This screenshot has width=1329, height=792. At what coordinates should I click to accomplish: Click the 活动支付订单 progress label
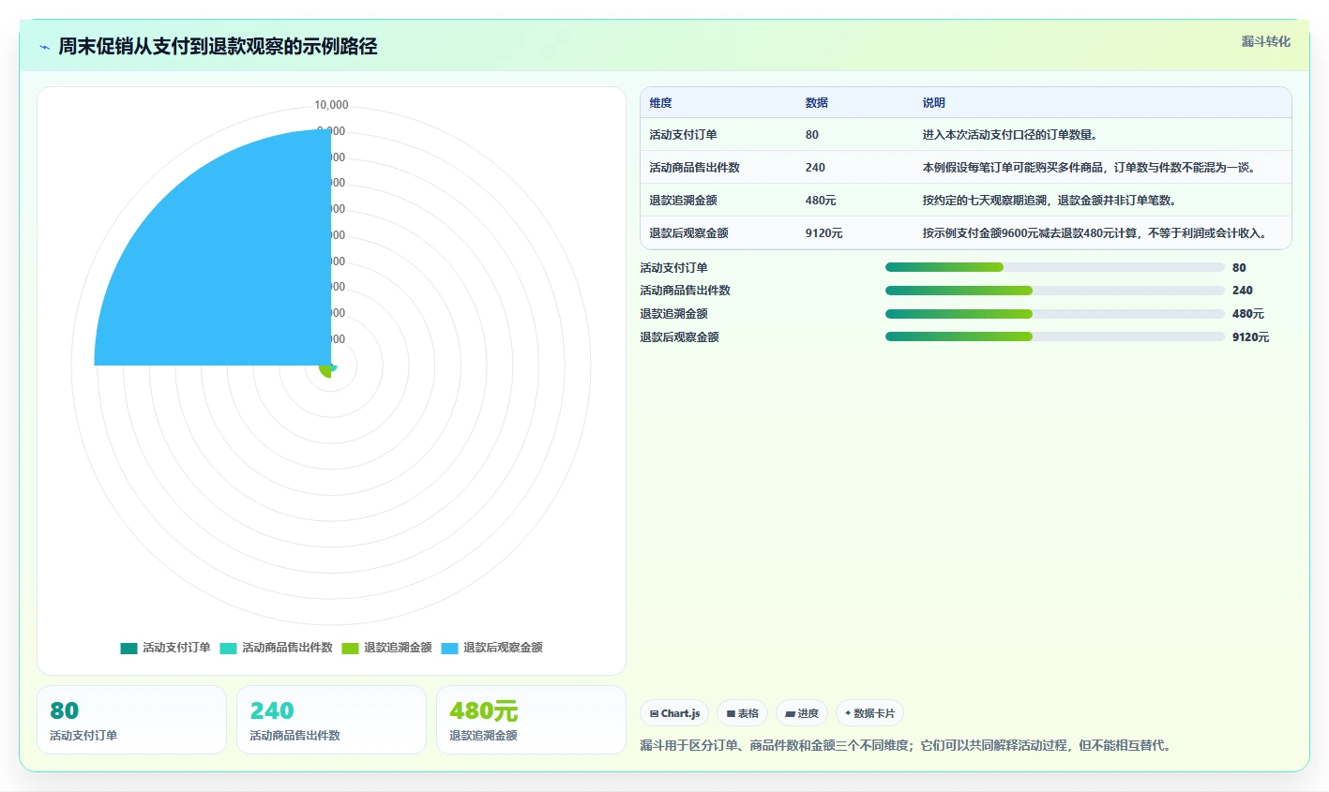pos(673,268)
